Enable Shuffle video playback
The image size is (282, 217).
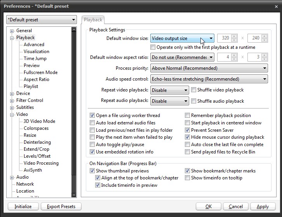click(x=193, y=90)
